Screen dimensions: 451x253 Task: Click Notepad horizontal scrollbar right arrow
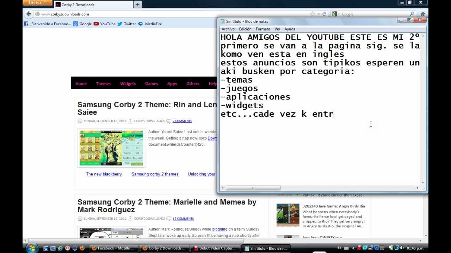click(418, 188)
